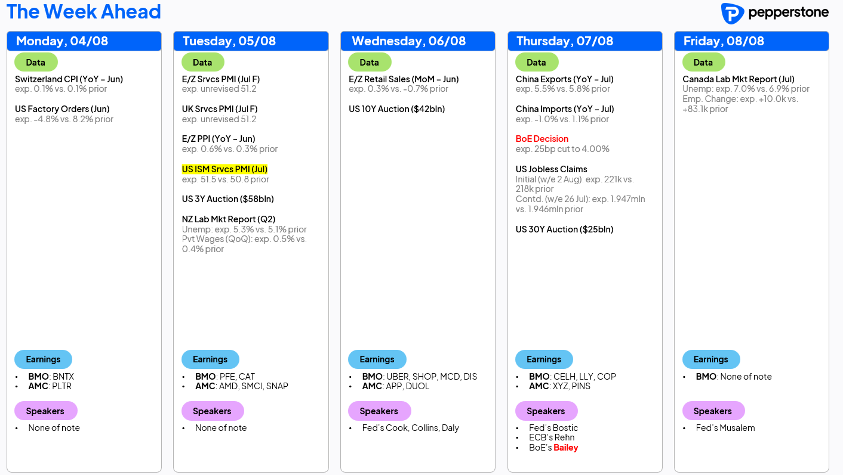Click the Pepperstone logo icon
This screenshot has width=843, height=475.
coord(732,13)
